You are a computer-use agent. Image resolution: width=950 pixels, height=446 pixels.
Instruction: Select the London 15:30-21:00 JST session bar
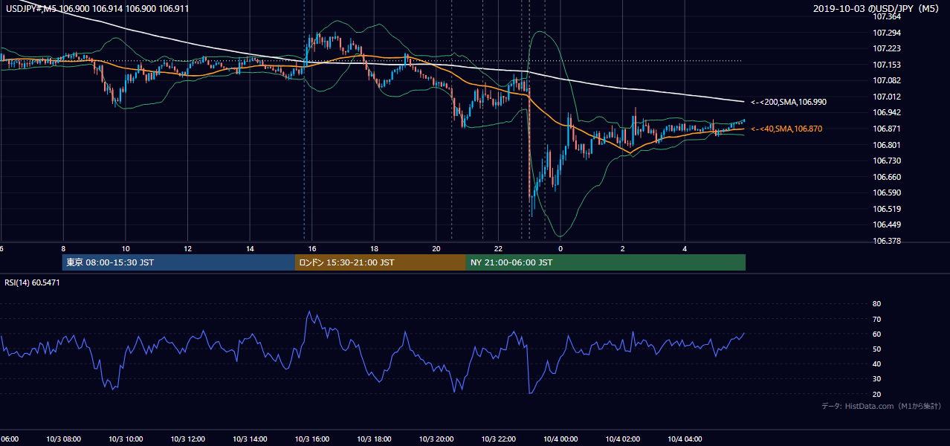[x=381, y=262]
